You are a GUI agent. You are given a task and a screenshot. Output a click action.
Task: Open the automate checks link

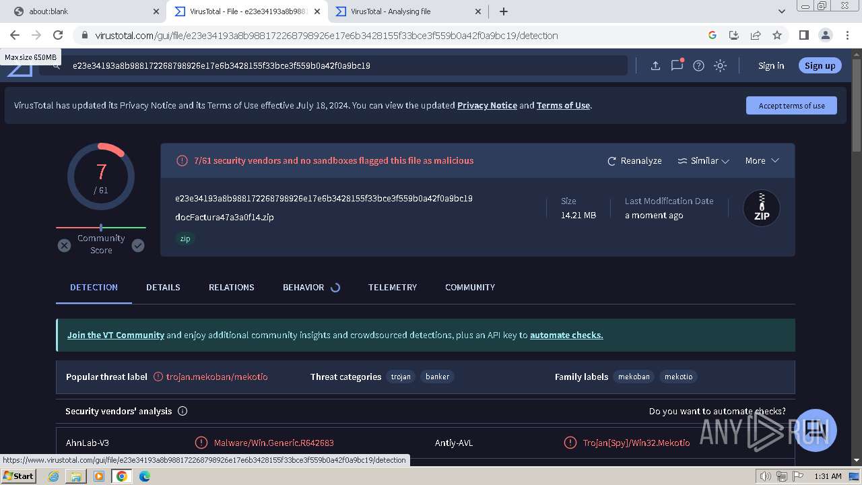click(x=566, y=335)
